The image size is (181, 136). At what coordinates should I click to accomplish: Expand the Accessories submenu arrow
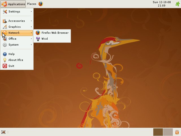tap(31, 21)
